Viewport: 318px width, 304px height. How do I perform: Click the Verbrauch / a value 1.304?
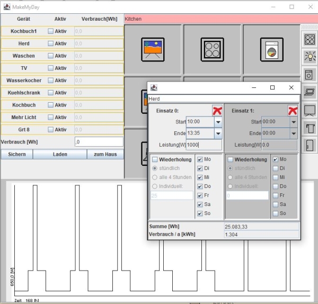pos(261,235)
